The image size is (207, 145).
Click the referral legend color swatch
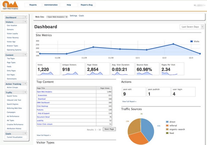pos(167,126)
